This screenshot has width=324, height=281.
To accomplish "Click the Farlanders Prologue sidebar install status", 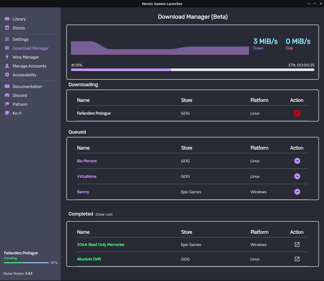I will tap(21, 253).
